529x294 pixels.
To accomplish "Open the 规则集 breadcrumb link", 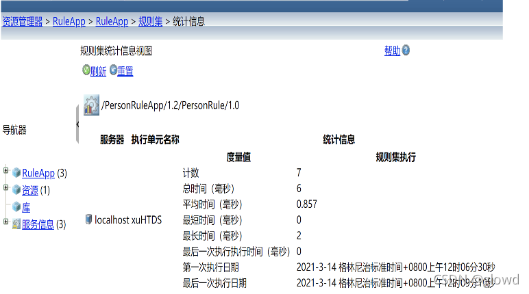I will (x=151, y=22).
